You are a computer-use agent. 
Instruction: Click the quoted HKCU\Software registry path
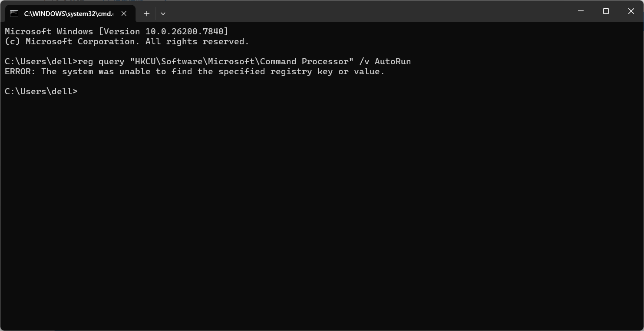(x=241, y=62)
